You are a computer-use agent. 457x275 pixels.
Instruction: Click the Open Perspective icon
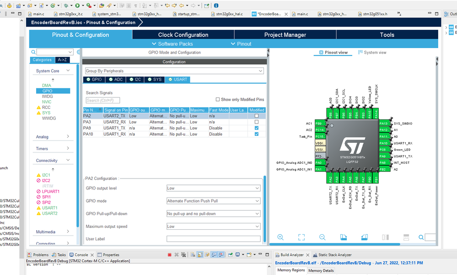click(207, 5)
